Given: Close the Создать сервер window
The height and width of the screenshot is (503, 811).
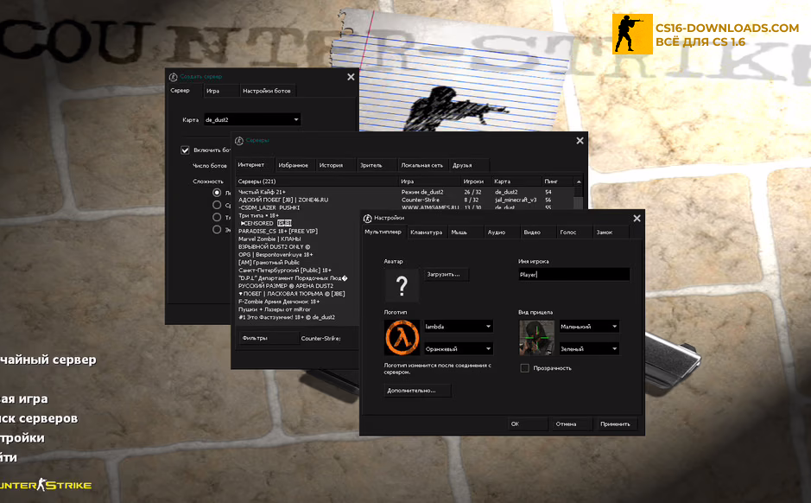Looking at the screenshot, I should point(351,77).
